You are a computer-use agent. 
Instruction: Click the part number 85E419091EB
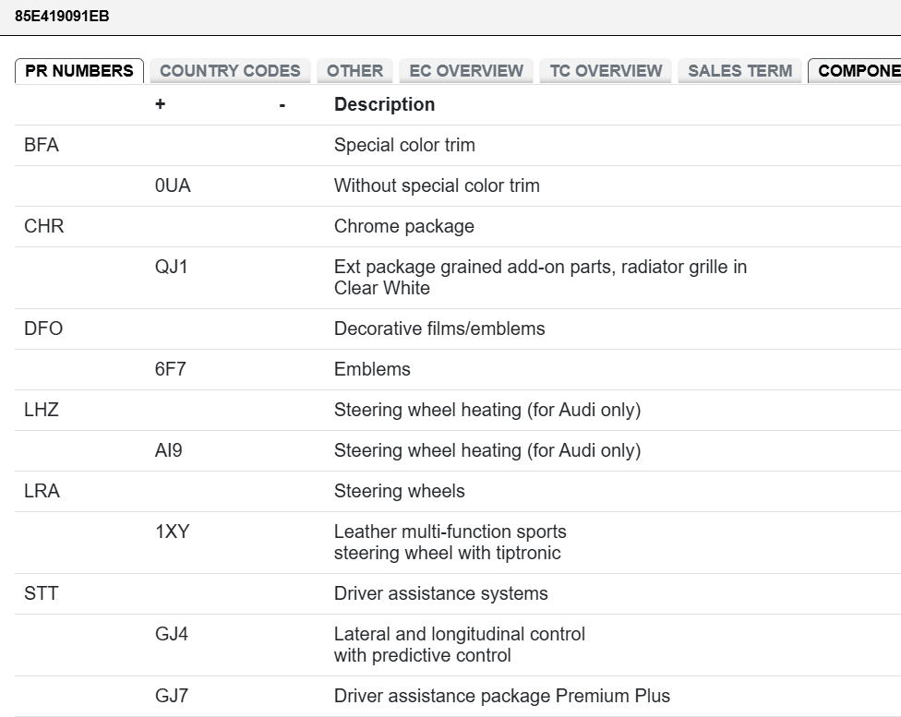62,16
